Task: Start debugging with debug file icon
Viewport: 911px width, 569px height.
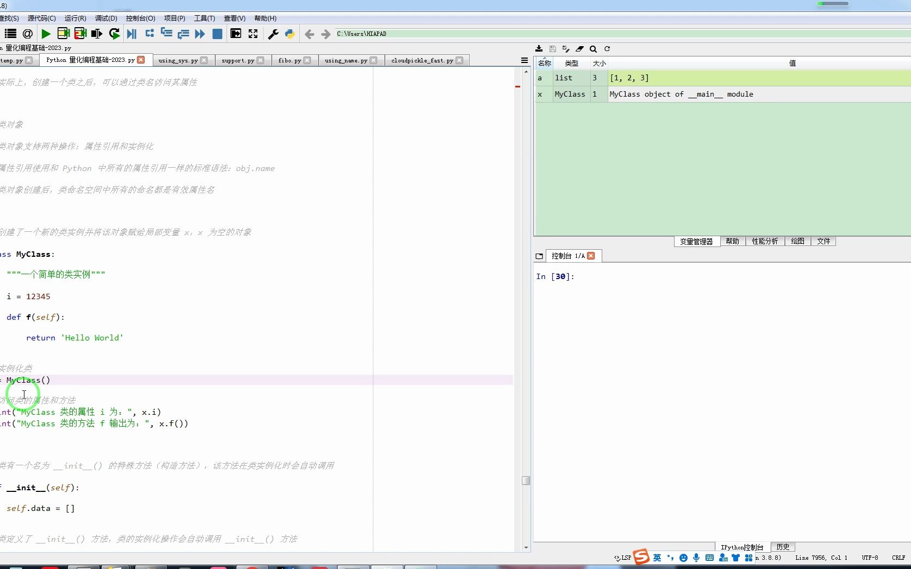Action: 132,34
